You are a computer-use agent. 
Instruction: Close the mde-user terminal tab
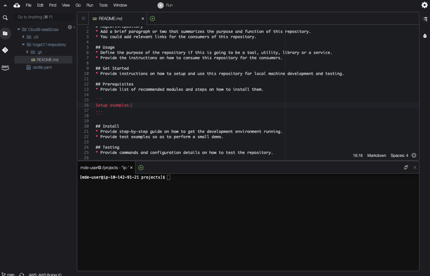(131, 168)
